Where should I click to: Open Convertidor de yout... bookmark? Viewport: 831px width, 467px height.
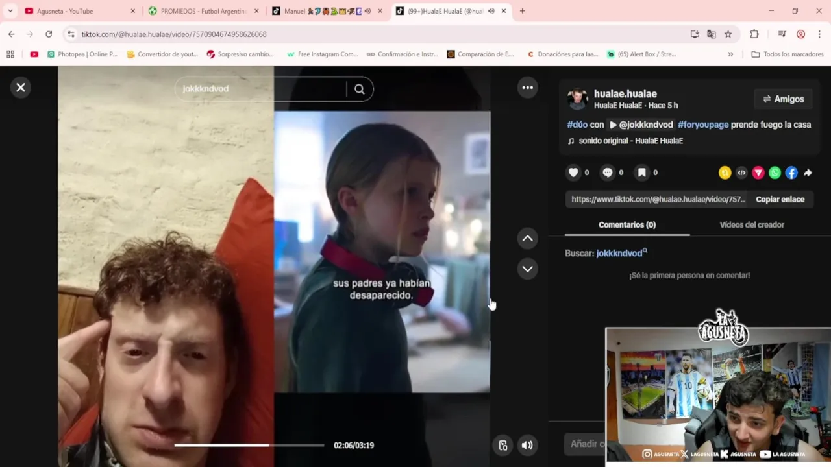162,54
